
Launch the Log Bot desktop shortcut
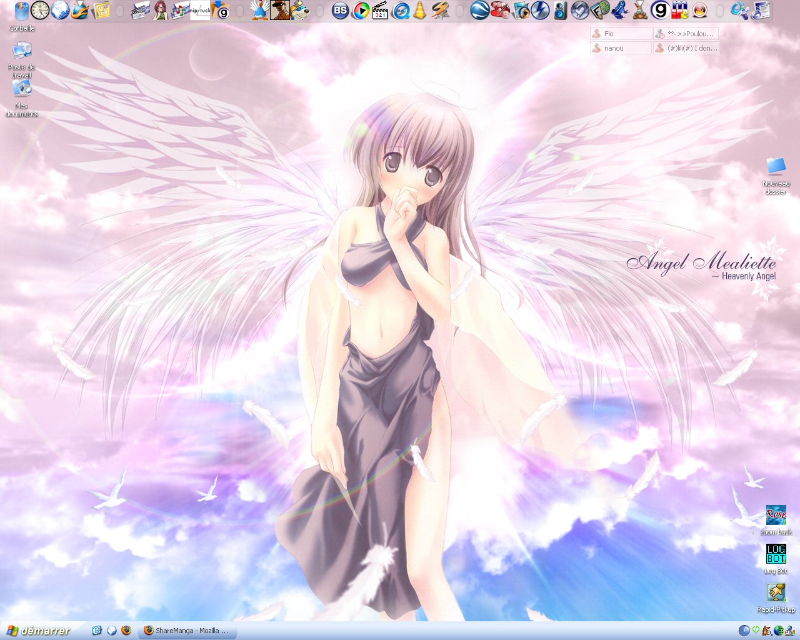(776, 559)
